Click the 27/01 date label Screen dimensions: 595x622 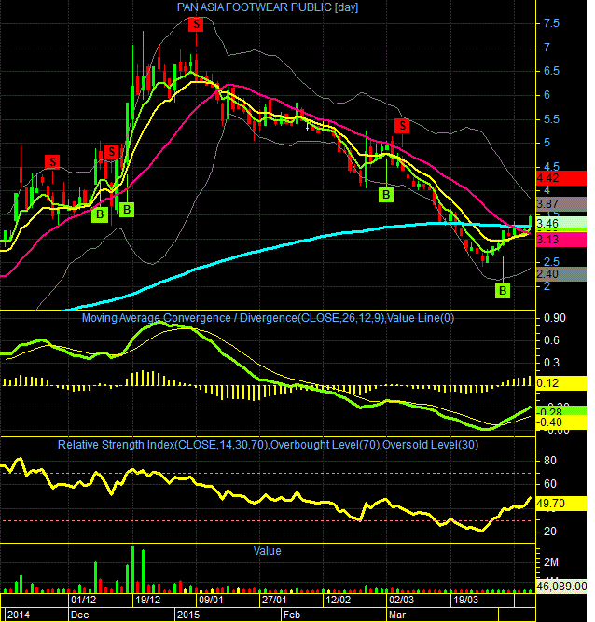[x=274, y=600]
